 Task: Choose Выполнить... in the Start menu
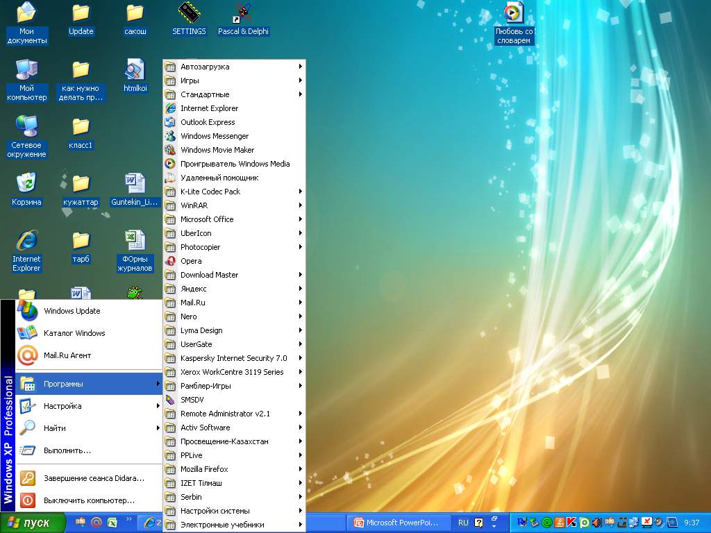click(x=67, y=450)
